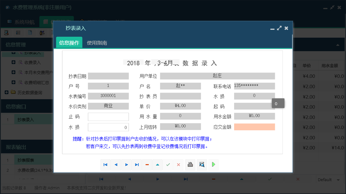Select the search magnifier icon in the toolbar
This screenshot has height=194, width=346.
click(7, 32)
